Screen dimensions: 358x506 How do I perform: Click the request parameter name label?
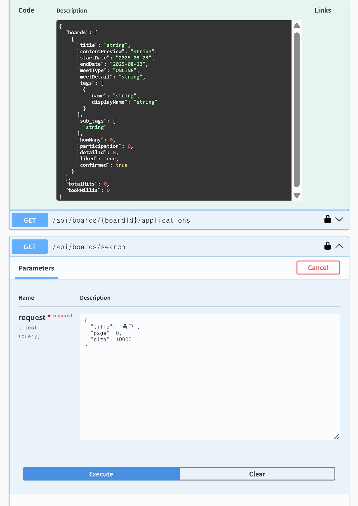[32, 318]
